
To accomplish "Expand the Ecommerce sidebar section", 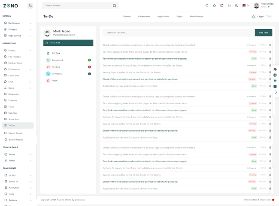I will pos(17,69).
